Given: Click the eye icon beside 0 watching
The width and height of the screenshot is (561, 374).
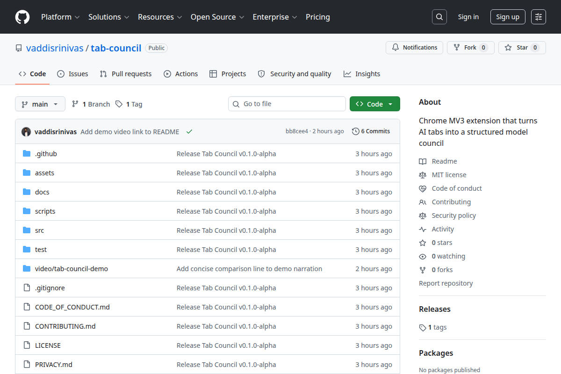Looking at the screenshot, I should [423, 256].
